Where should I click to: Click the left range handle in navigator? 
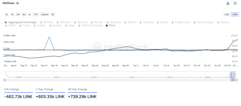230,75
